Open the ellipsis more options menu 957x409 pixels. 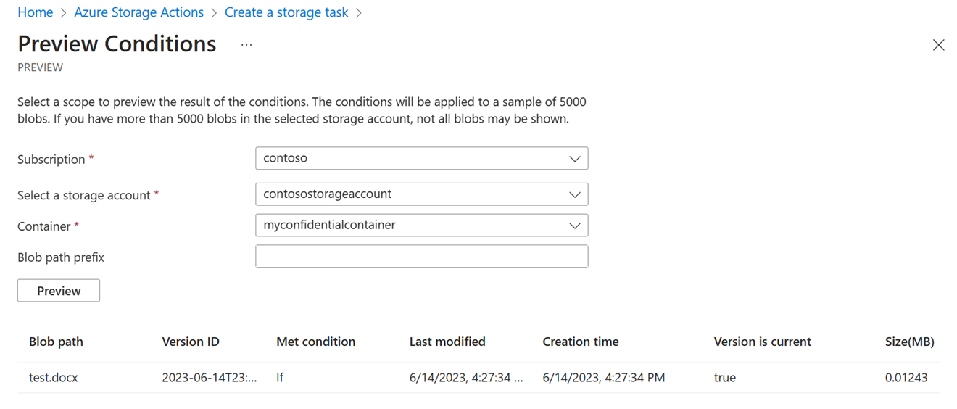[246, 45]
